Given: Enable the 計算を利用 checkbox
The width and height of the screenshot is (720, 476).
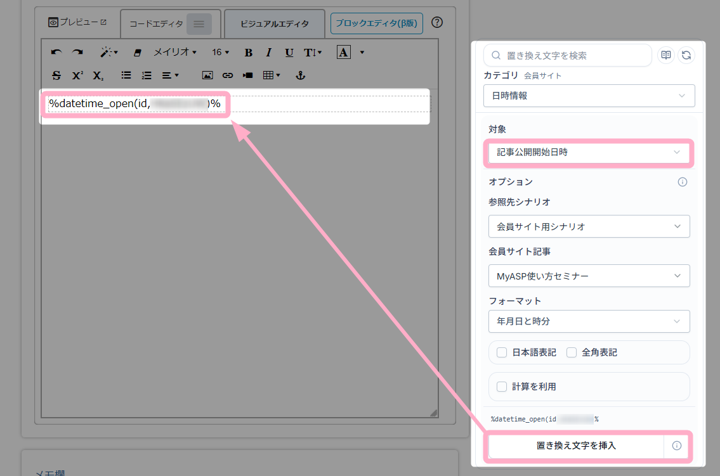Looking at the screenshot, I should [x=502, y=387].
